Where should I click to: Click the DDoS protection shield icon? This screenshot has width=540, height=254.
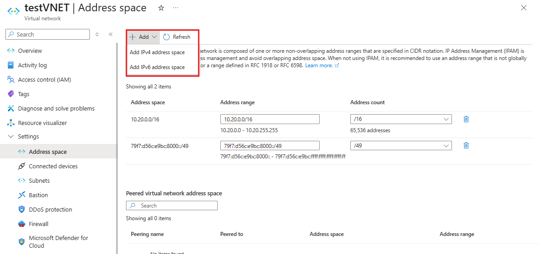click(22, 210)
